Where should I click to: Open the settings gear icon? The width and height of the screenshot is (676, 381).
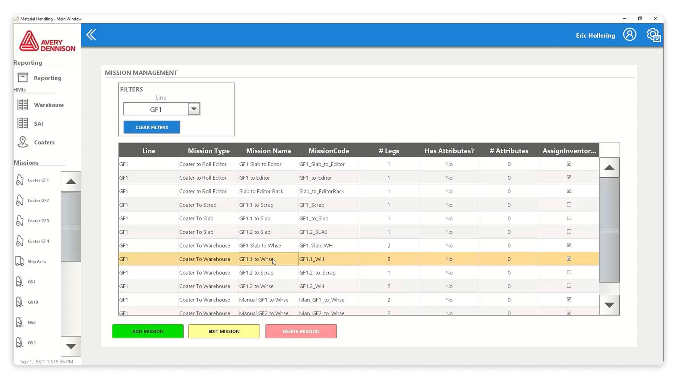click(653, 35)
